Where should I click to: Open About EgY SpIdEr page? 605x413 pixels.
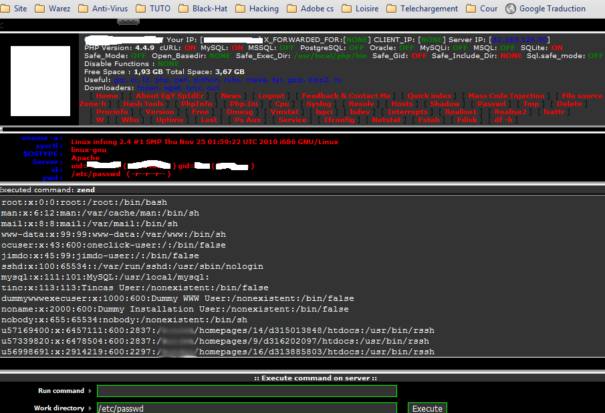coord(169,96)
